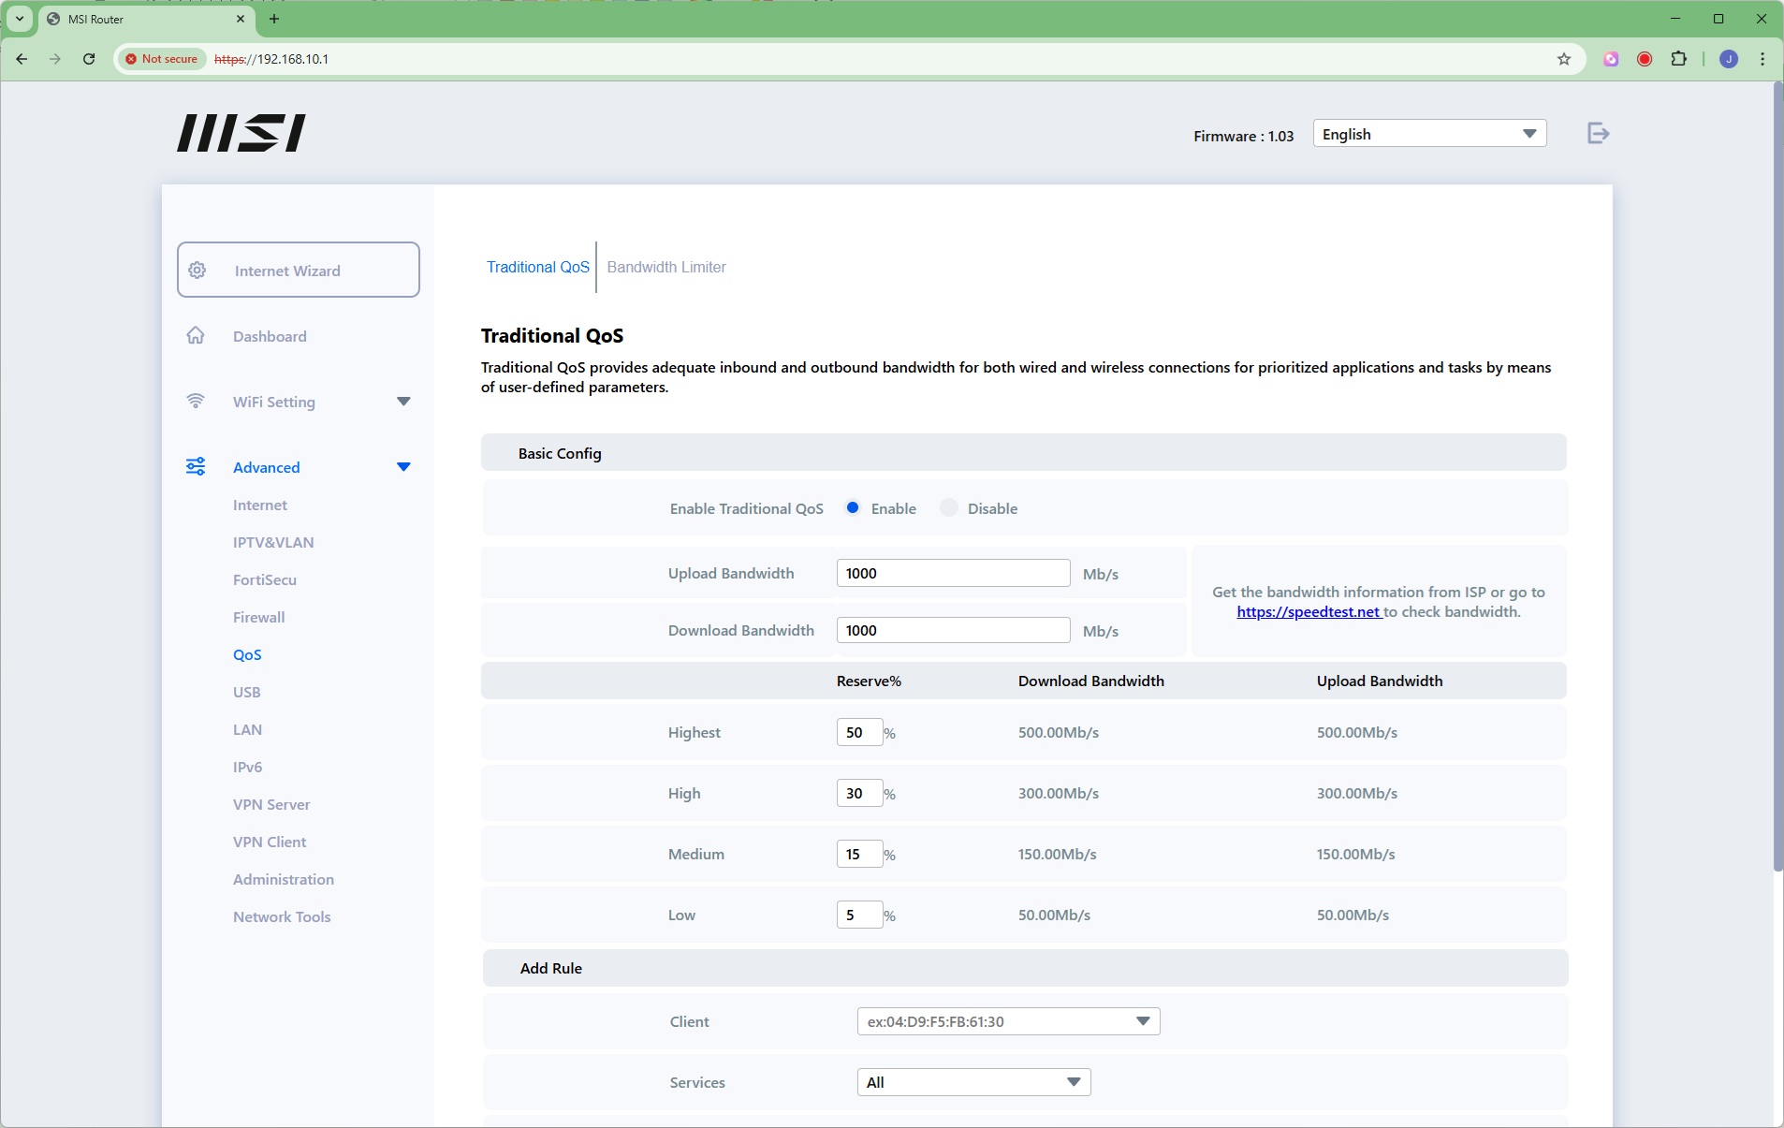The image size is (1784, 1128).
Task: Click the Upload Bandwidth input field
Action: coord(952,574)
